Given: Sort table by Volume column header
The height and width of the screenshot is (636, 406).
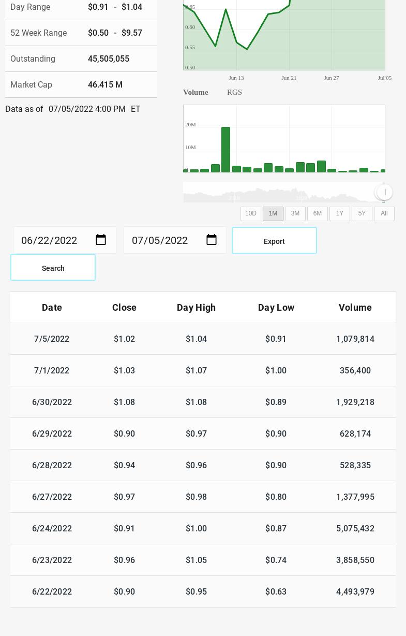Looking at the screenshot, I should click(x=355, y=308).
